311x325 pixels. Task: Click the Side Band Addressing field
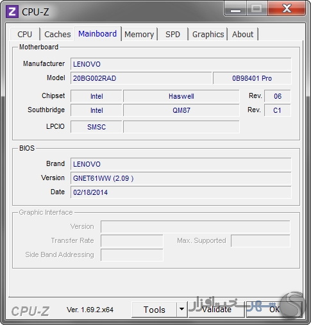132,255
